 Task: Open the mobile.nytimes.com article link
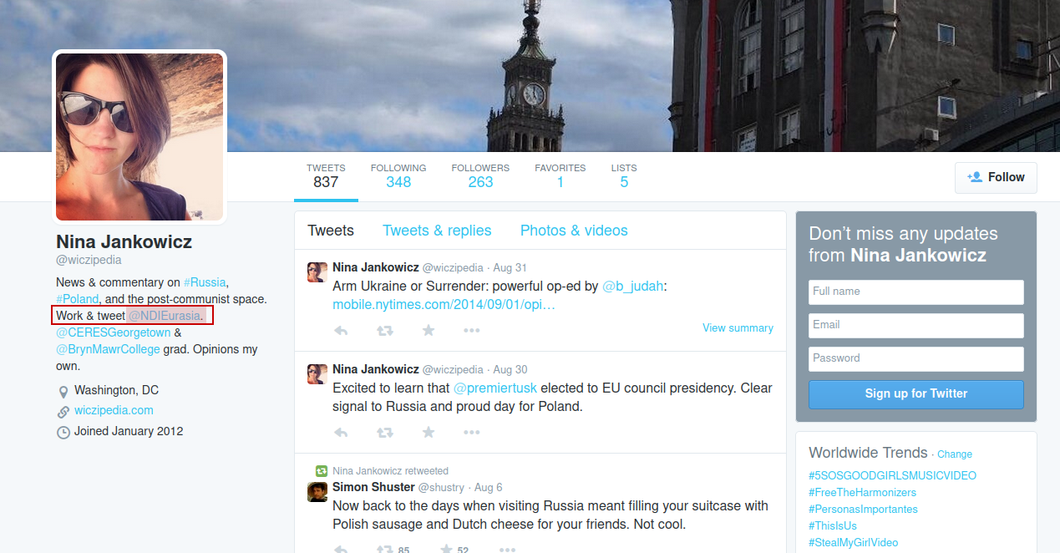(x=444, y=305)
